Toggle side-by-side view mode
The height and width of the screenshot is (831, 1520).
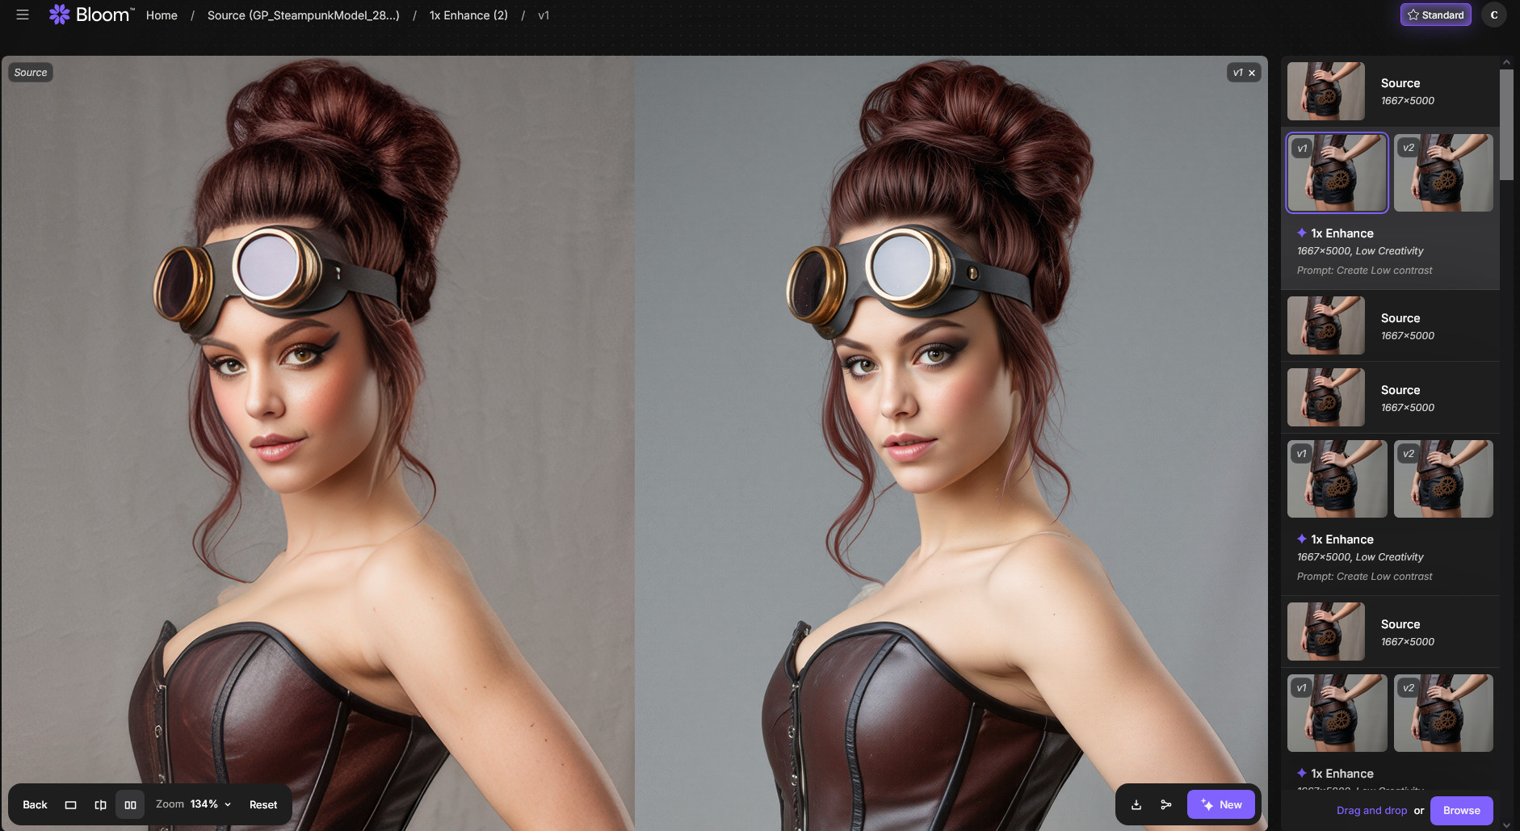point(130,805)
